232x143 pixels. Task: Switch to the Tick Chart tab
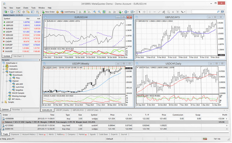(17, 56)
